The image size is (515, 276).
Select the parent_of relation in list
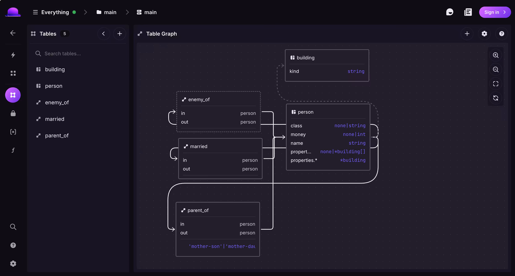point(78,135)
